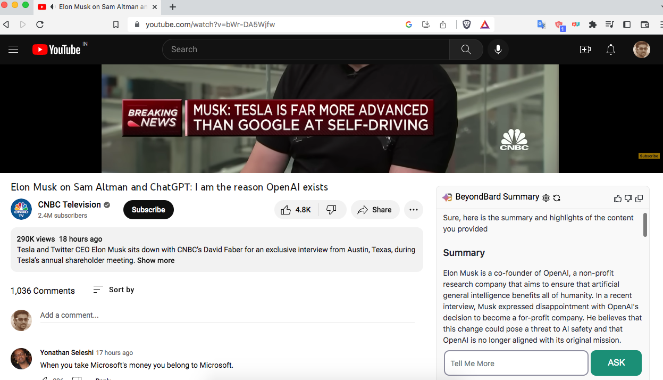The image size is (663, 380).
Task: Open the media playlist control icon
Action: [x=610, y=24]
